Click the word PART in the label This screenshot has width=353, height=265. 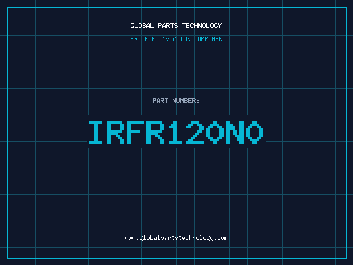click(160, 101)
